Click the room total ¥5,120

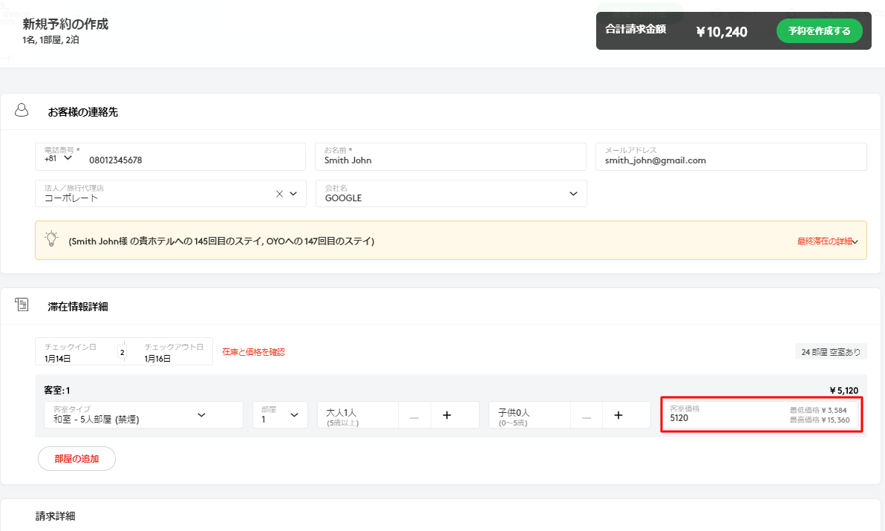[x=844, y=391]
